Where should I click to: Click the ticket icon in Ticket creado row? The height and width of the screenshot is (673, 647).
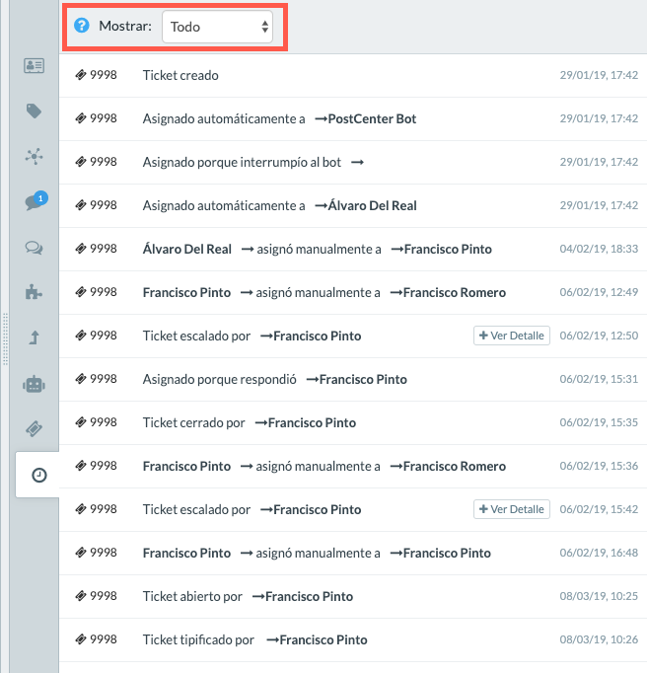coord(81,75)
